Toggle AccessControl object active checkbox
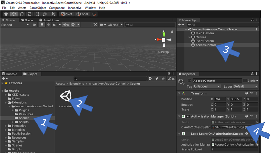This screenshot has width=271, height=153. [190, 81]
